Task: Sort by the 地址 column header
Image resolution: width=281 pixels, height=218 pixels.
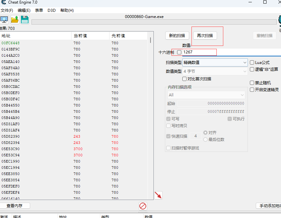Action: click(x=36, y=36)
